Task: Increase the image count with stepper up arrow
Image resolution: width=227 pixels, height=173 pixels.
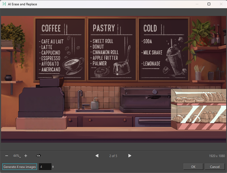Action: pyautogui.click(x=53, y=165)
